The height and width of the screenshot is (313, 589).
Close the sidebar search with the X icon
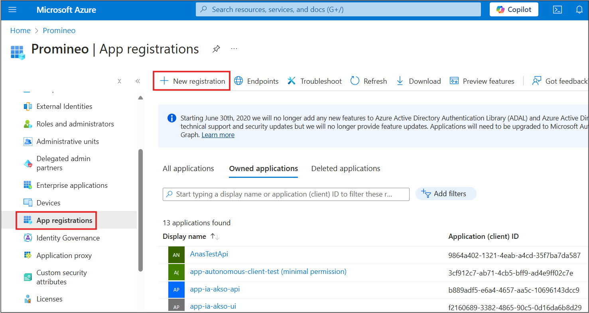point(119,81)
